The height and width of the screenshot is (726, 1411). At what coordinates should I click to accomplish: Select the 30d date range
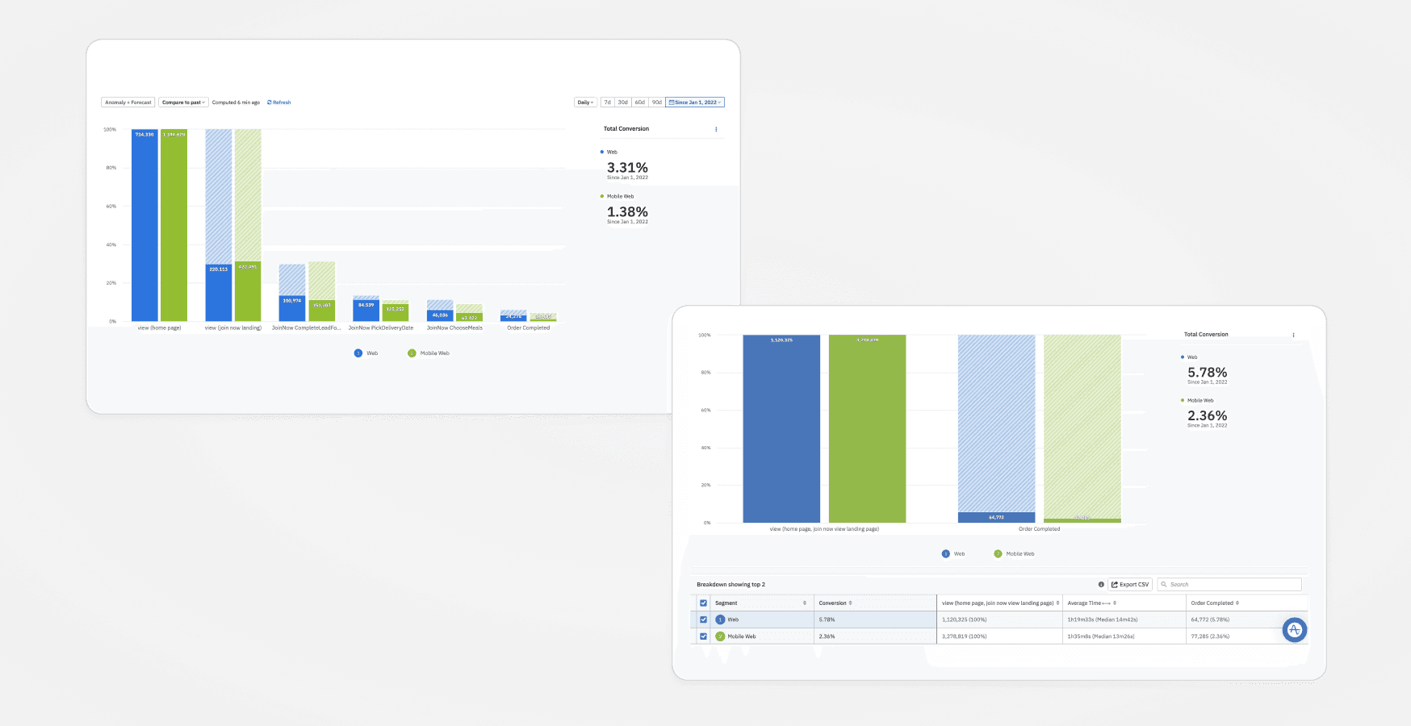[623, 102]
